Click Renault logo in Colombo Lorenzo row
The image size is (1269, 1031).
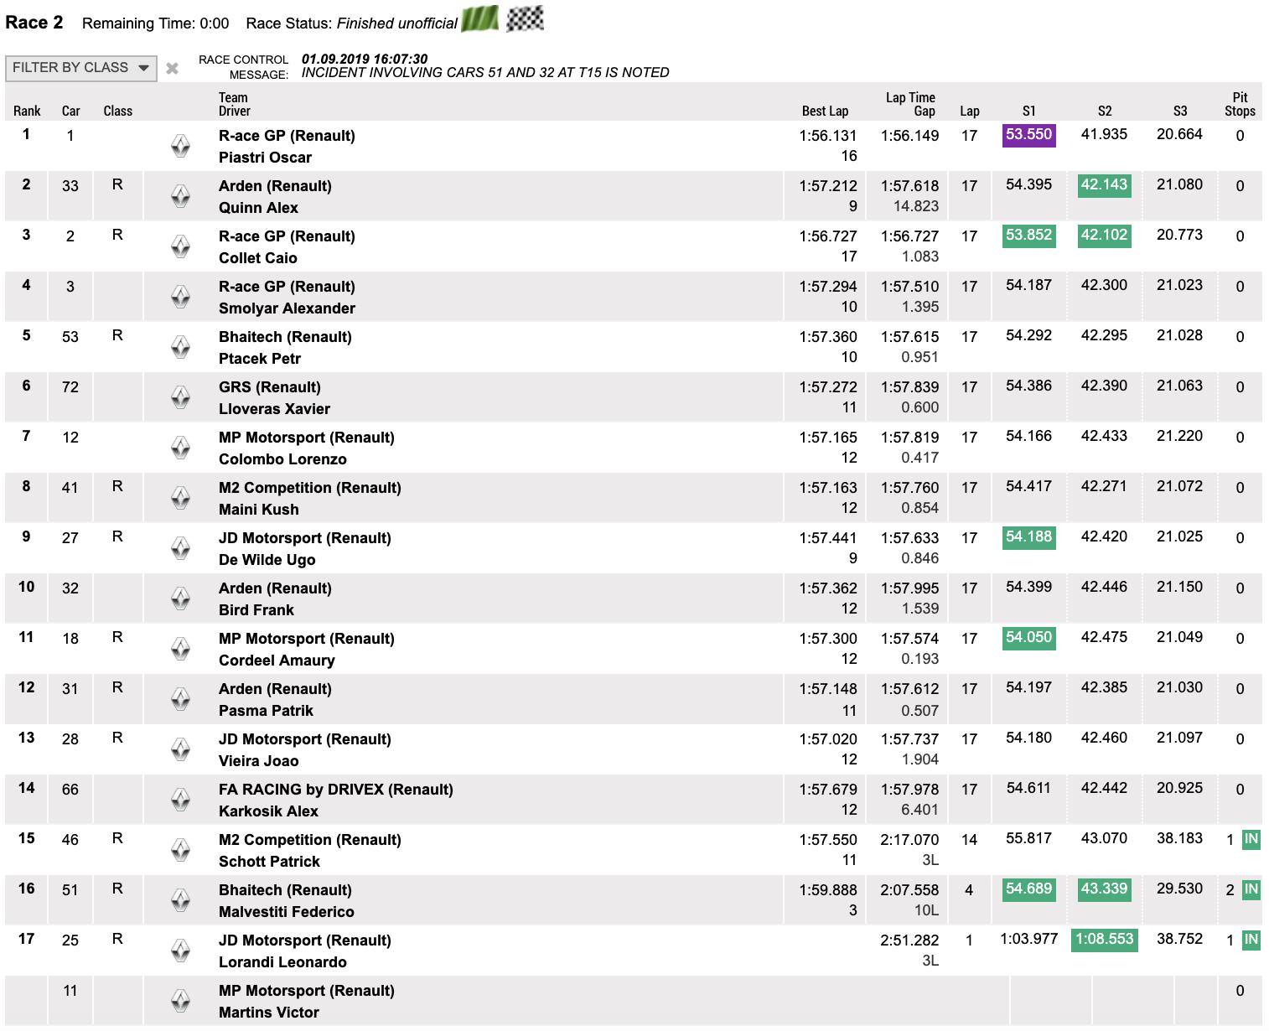coord(180,448)
